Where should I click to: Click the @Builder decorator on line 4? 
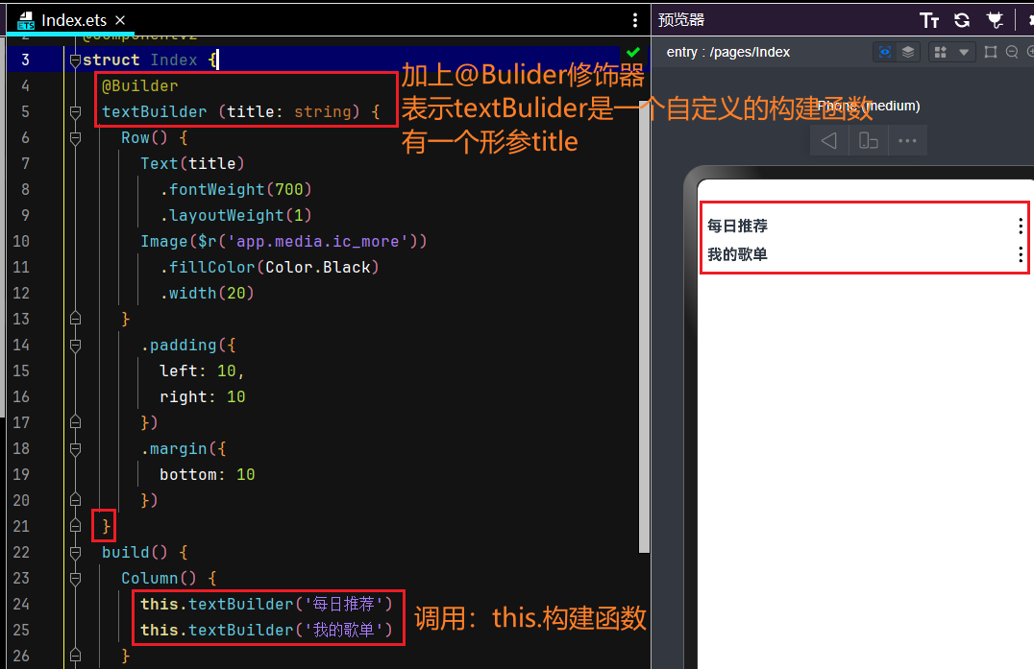pyautogui.click(x=139, y=85)
